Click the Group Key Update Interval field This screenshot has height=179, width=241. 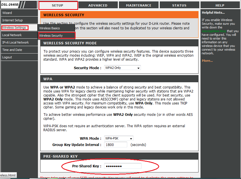click(x=116, y=145)
